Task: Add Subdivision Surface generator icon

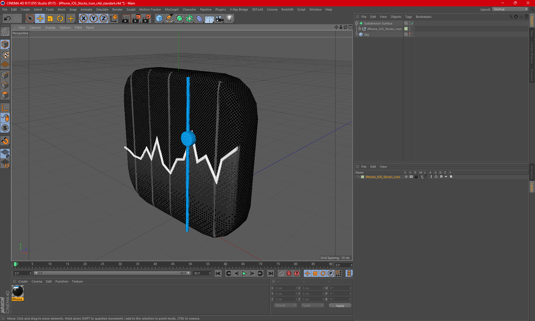Action: click(179, 18)
